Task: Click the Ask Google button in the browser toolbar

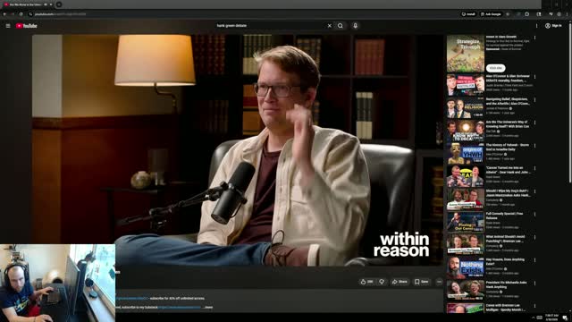Action: coord(491,14)
